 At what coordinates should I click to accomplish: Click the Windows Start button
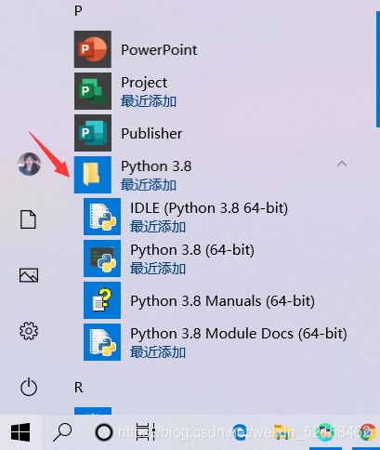[x=20, y=432]
